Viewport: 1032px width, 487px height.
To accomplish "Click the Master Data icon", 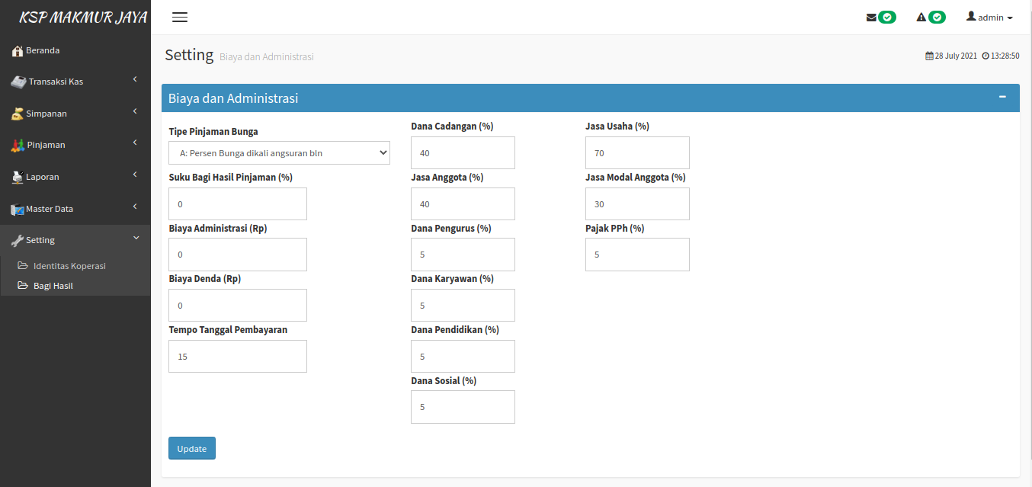I will [x=18, y=209].
